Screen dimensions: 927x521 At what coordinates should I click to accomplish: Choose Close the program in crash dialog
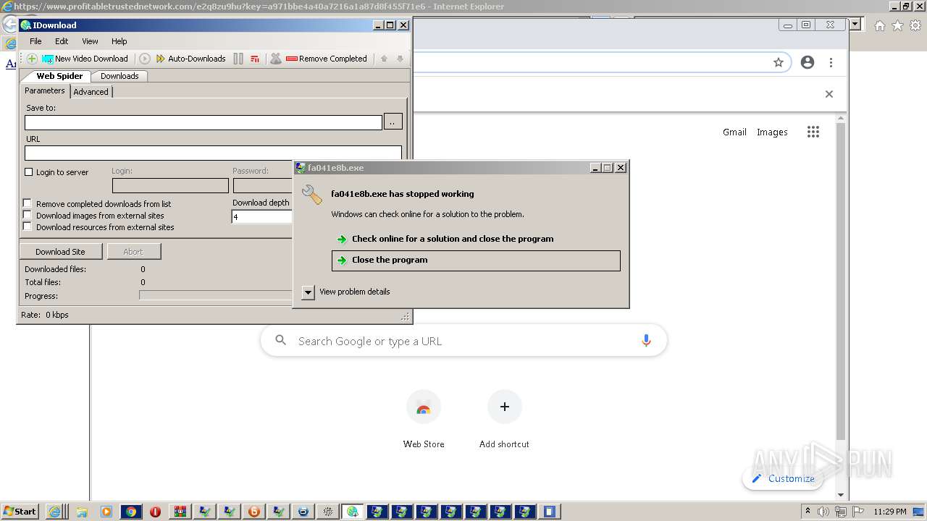(476, 260)
